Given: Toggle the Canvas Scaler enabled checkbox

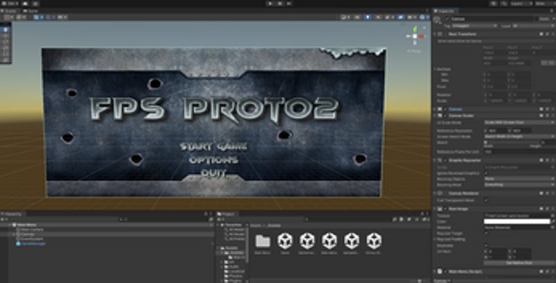Looking at the screenshot, I should [445, 115].
